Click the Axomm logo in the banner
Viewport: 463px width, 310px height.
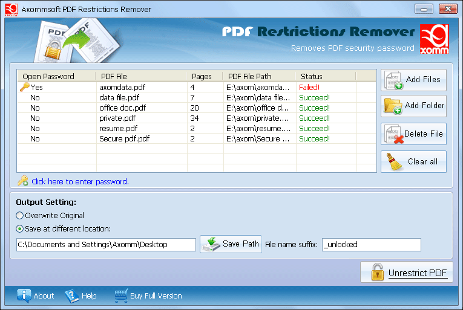435,39
